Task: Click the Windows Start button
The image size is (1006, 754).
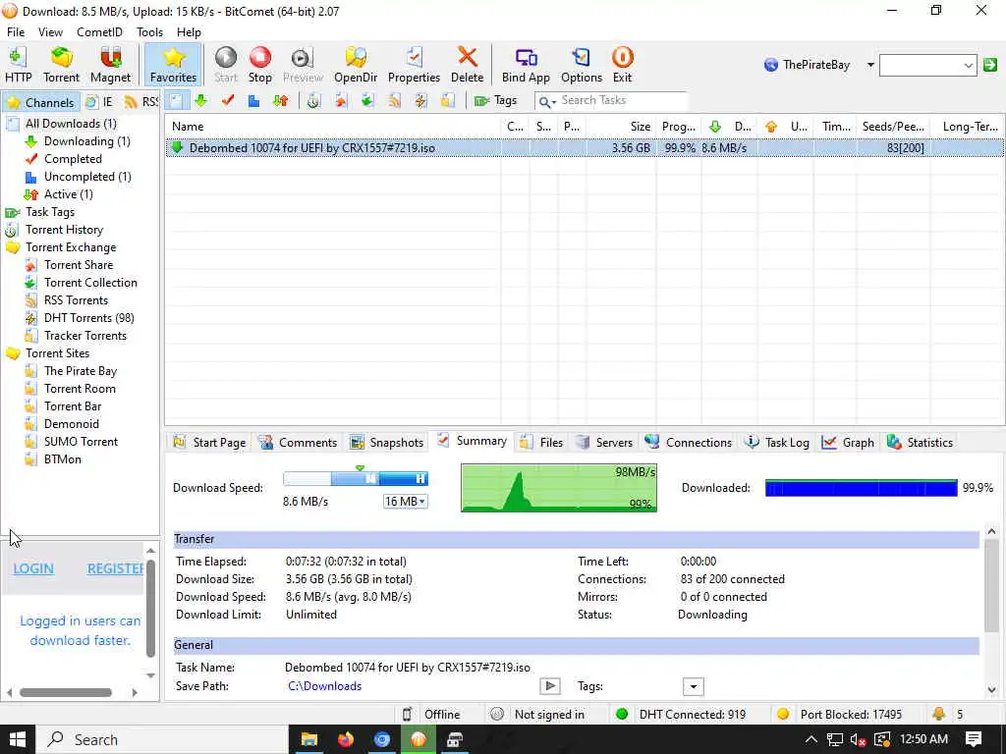Action: (18, 739)
